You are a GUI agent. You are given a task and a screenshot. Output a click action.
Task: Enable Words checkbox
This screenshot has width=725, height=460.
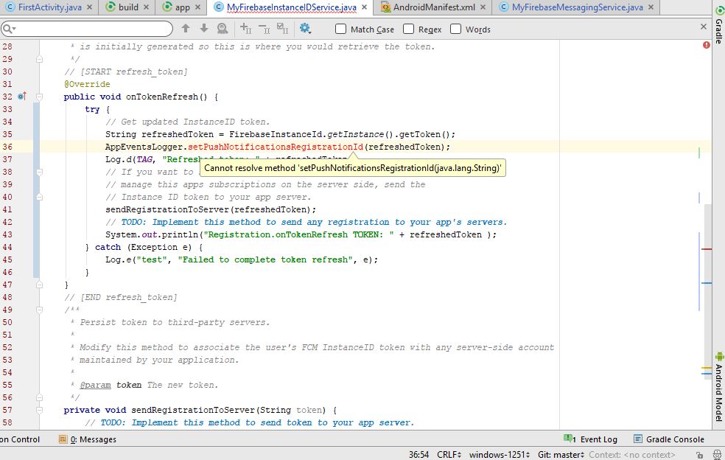[455, 29]
